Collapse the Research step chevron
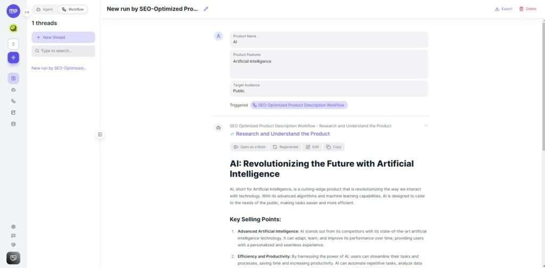The width and height of the screenshot is (545, 268). pos(426,125)
